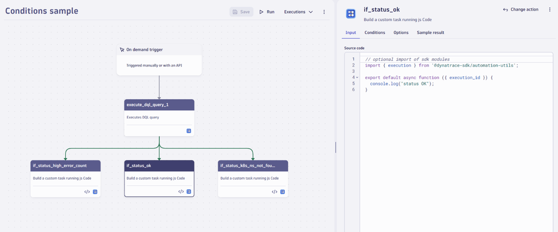
Task: Click the comment on editor line 1
Action: coord(407,59)
